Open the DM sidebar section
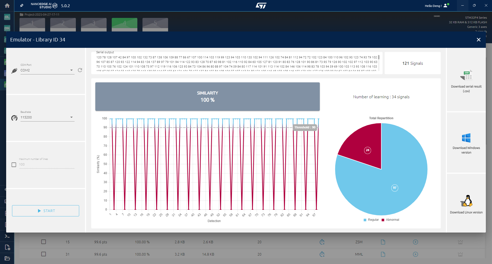The image size is (492, 264). (7, 28)
